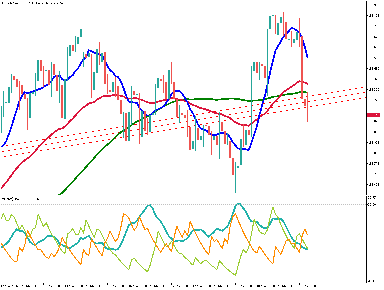Click the 32.77 ADX scale maximum
Viewport: 384px width, 290px height.
[372, 198]
